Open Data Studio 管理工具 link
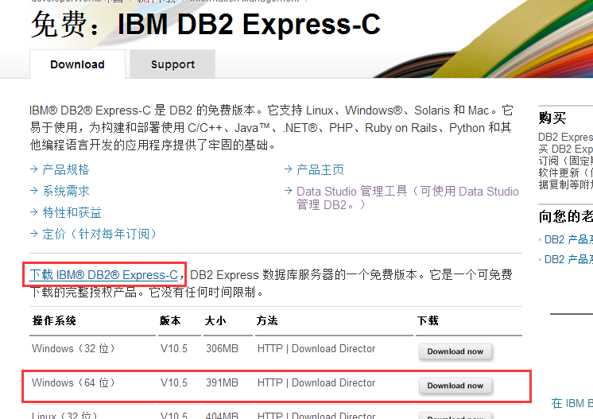 408,198
